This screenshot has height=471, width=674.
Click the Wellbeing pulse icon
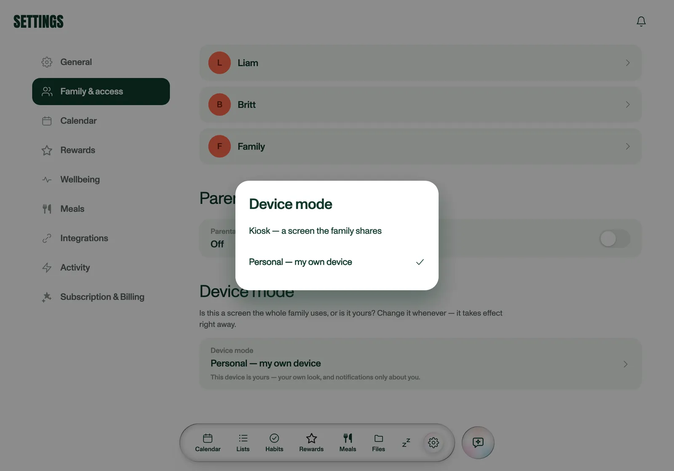click(47, 180)
